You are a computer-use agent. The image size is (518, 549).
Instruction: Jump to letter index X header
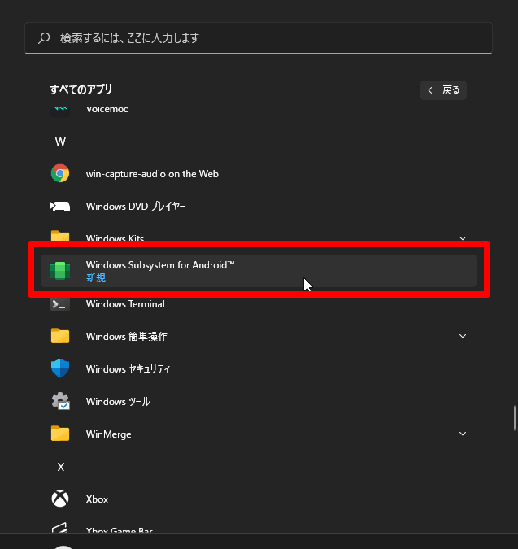point(60,467)
